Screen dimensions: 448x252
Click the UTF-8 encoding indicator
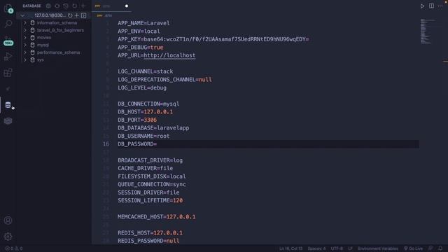[337, 248]
